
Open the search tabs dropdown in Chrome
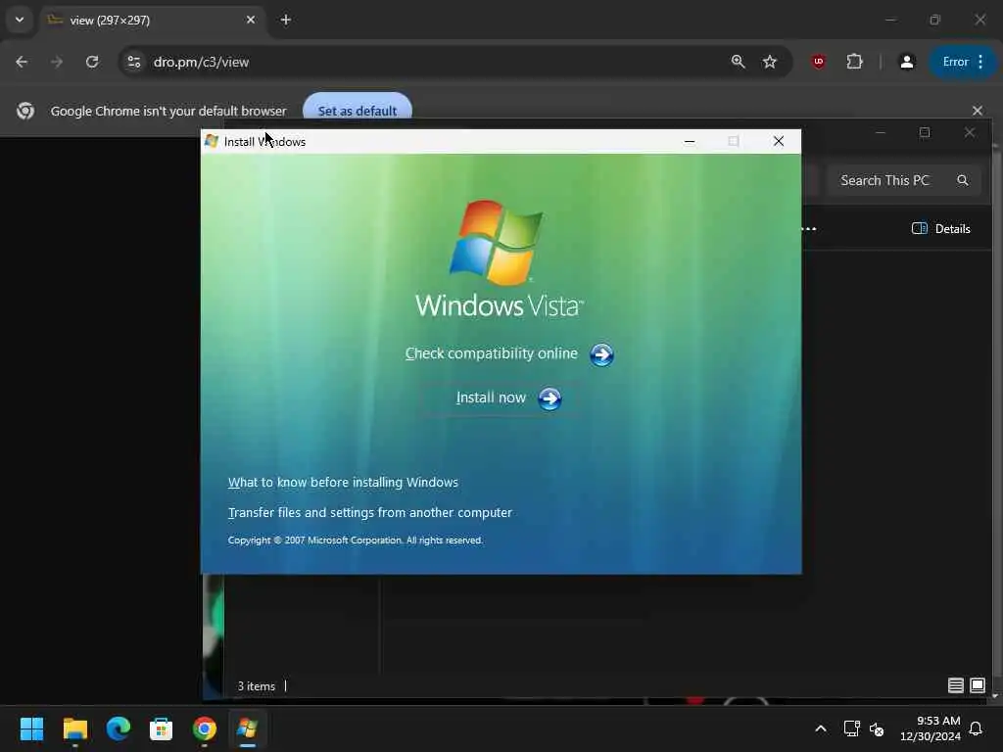[20, 20]
